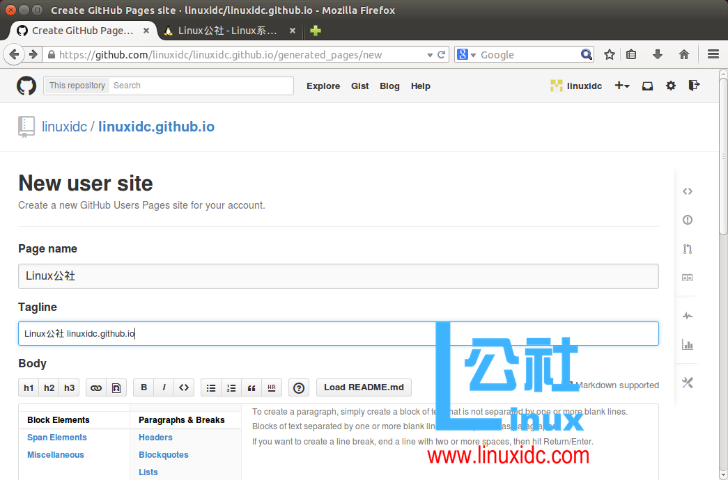Bookmark this page with star

(x=610, y=55)
